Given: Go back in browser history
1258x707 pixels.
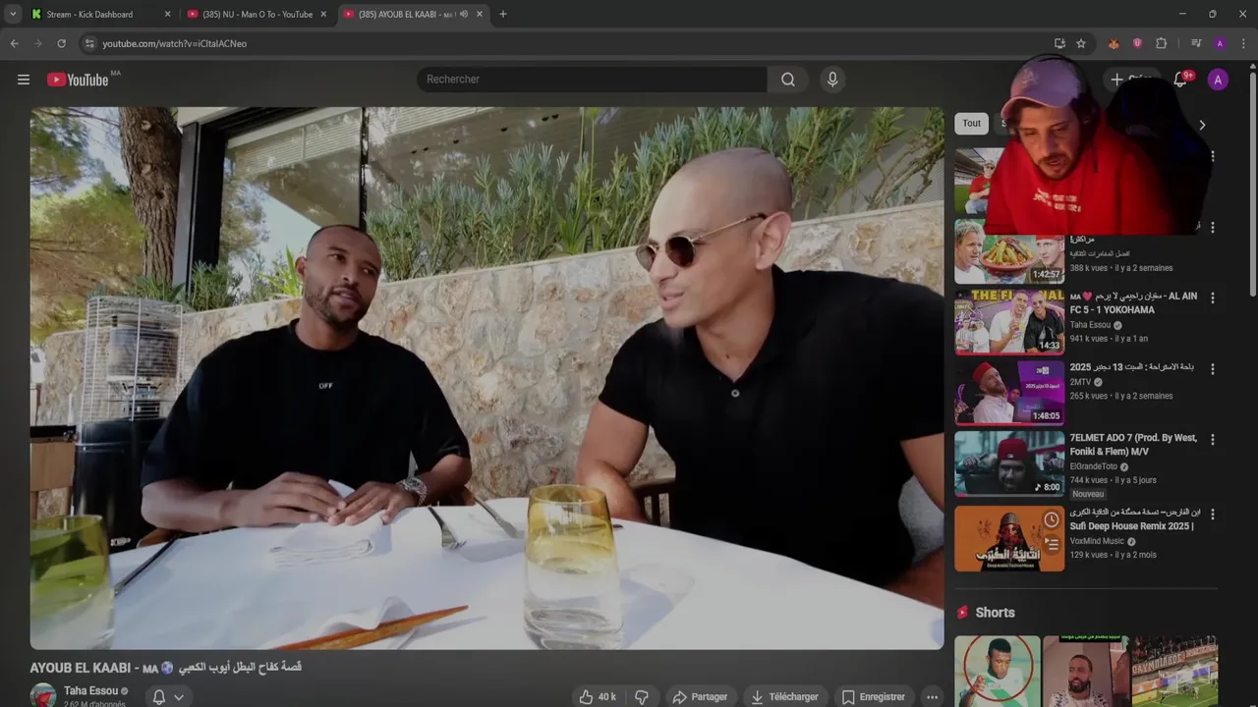Looking at the screenshot, I should point(15,43).
